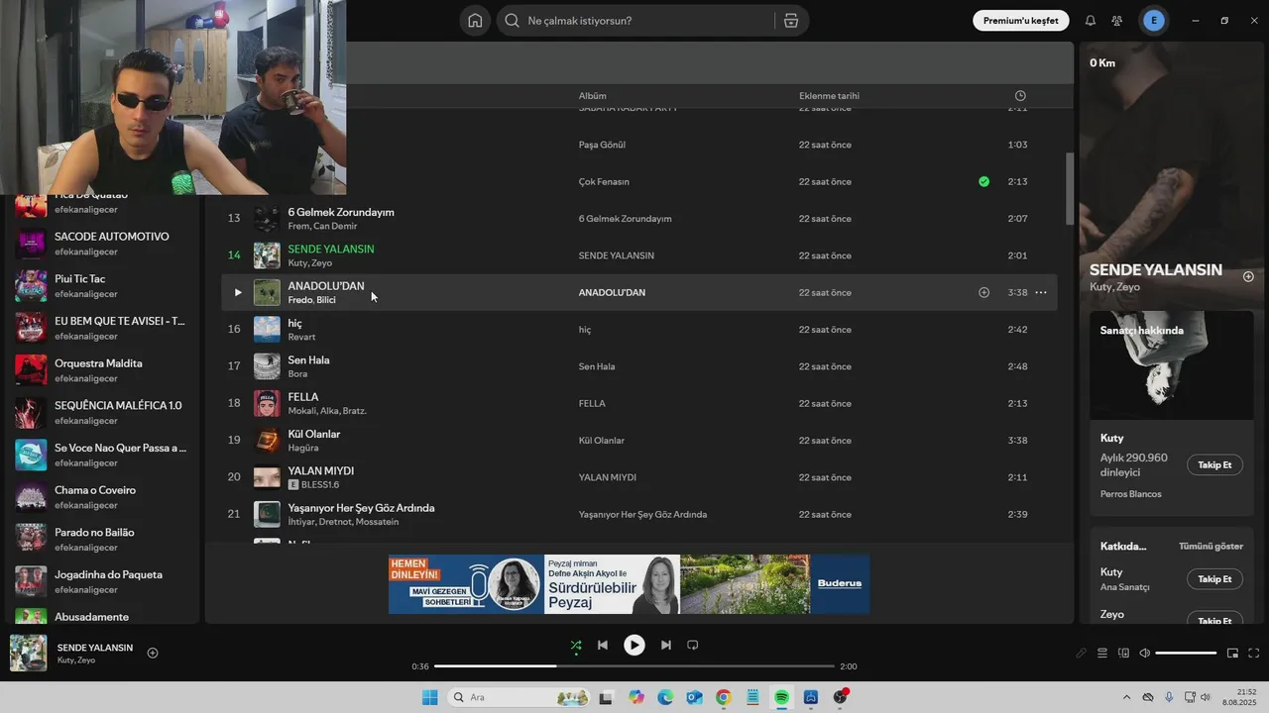Add ANADOLU'DAN to liked songs plus icon
Viewport: 1269px width, 713px height.
pos(983,293)
